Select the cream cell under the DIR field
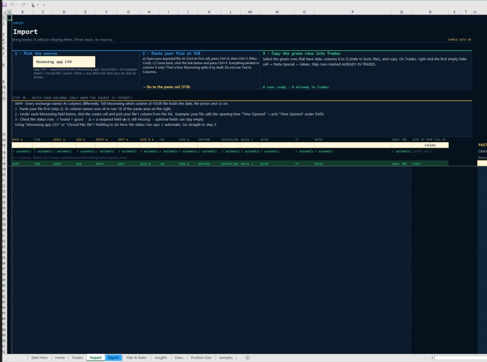The width and height of the screenshot is (487, 362). 85,145
